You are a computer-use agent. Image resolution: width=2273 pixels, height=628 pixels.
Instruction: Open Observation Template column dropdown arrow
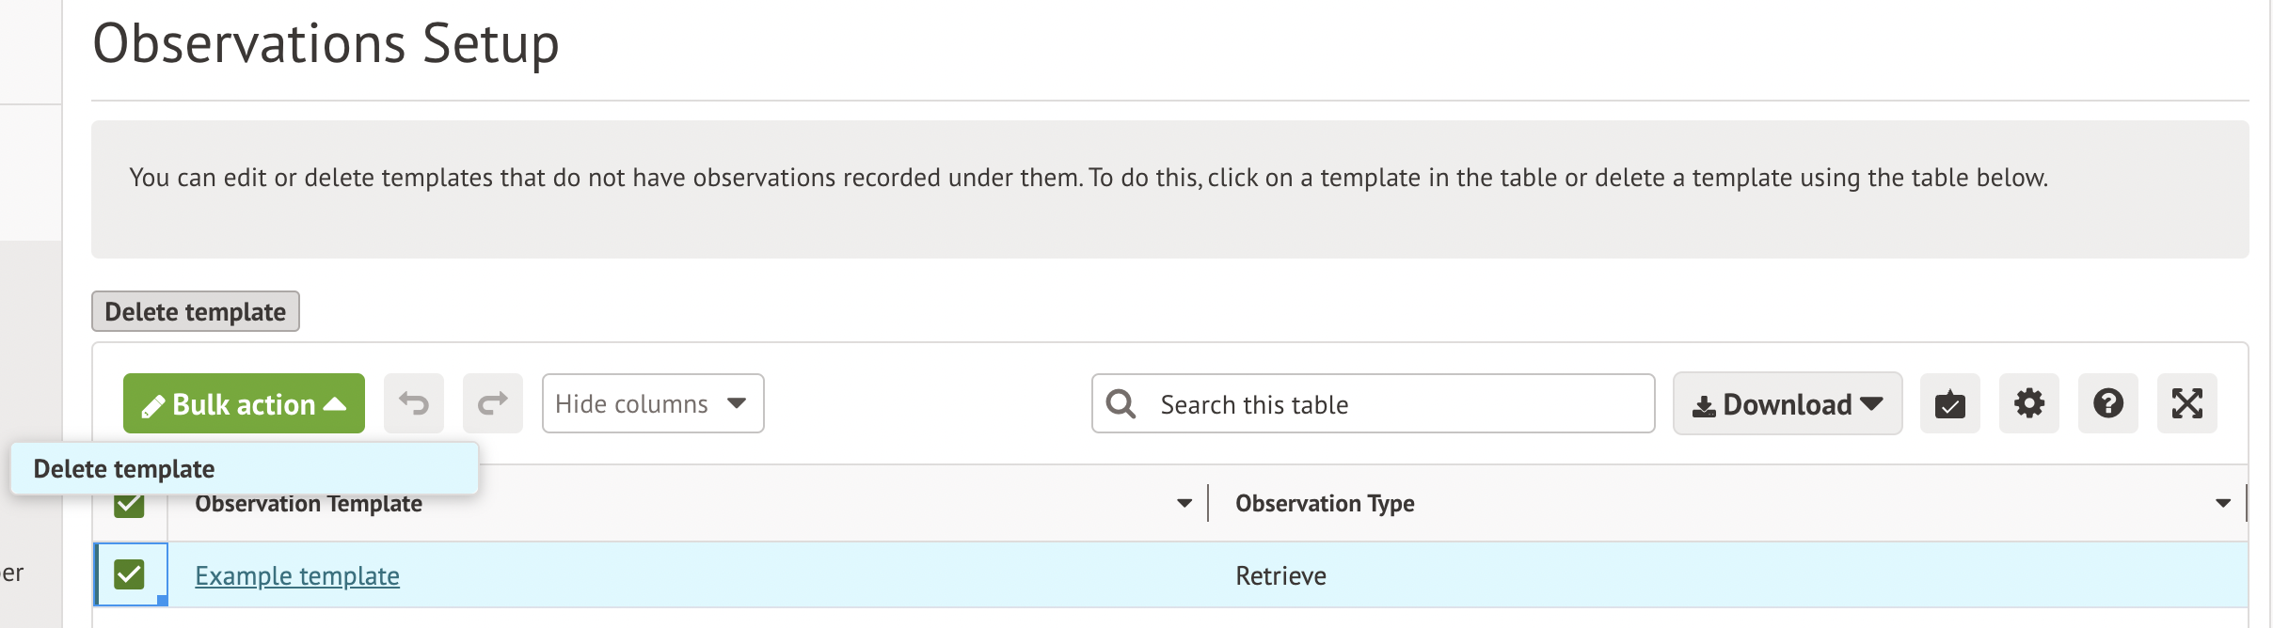[1184, 504]
